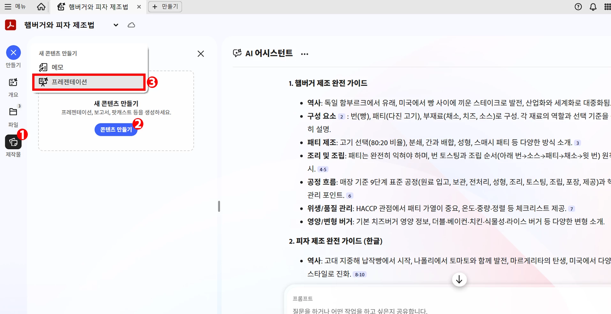Open citation 8-10 reference badge

360,275
